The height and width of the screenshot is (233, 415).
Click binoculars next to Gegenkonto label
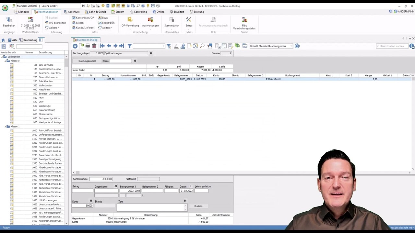click(115, 186)
